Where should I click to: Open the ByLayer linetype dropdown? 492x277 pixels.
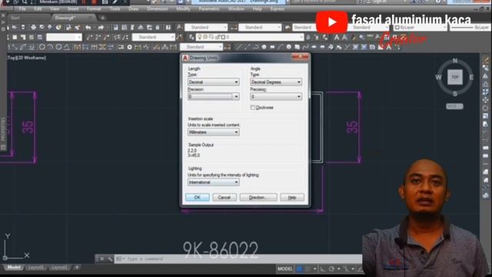coord(470,28)
